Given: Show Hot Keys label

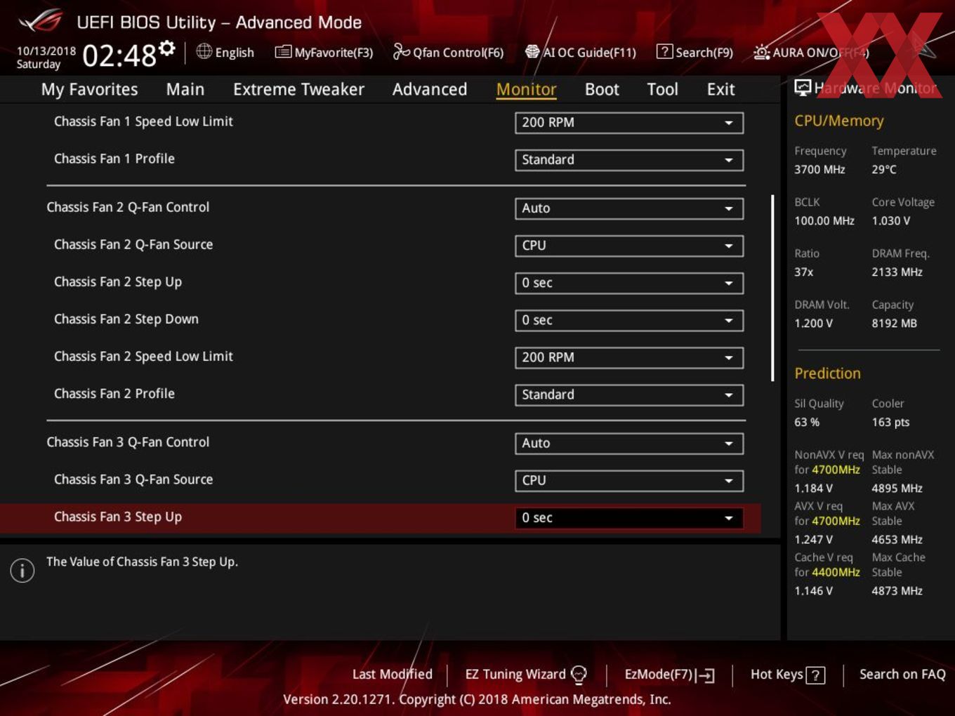Looking at the screenshot, I should click(777, 675).
